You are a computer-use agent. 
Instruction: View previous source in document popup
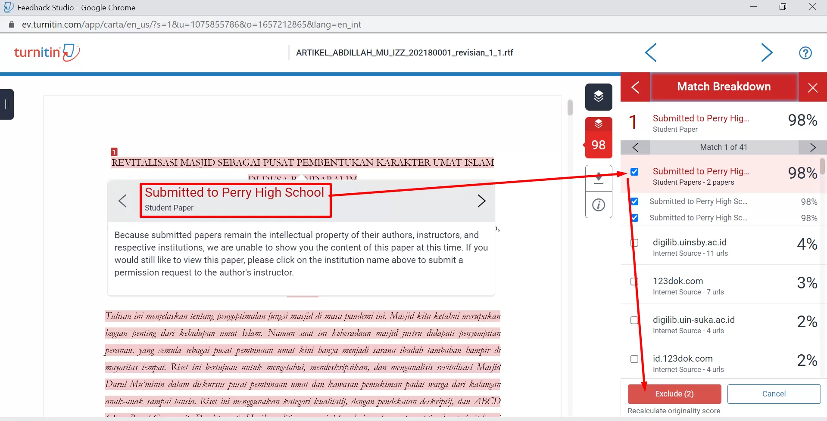(122, 201)
